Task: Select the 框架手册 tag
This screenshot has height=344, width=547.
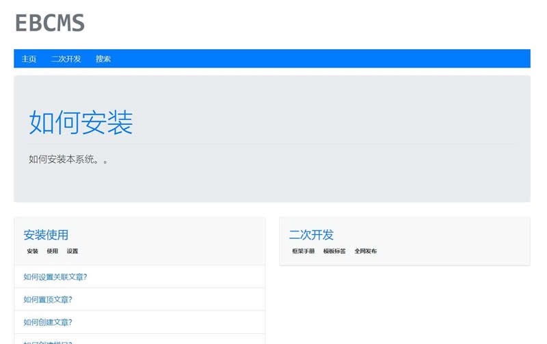Action: 303,251
